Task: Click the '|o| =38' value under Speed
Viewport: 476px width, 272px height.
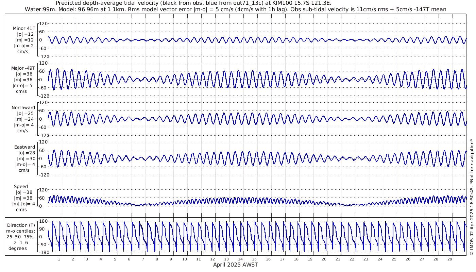Action: tap(26, 192)
